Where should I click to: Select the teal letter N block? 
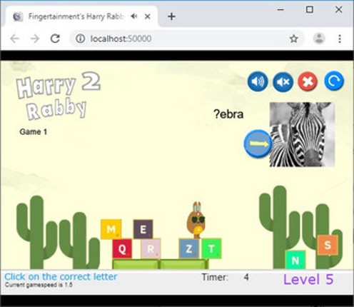[x=295, y=260]
